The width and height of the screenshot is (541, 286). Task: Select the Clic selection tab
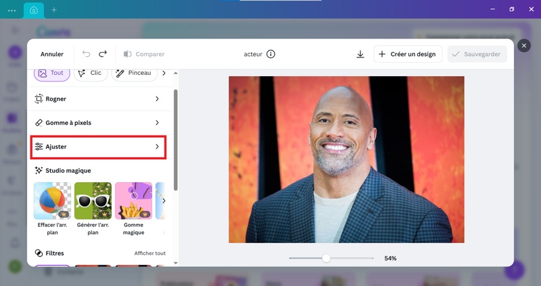tap(91, 73)
